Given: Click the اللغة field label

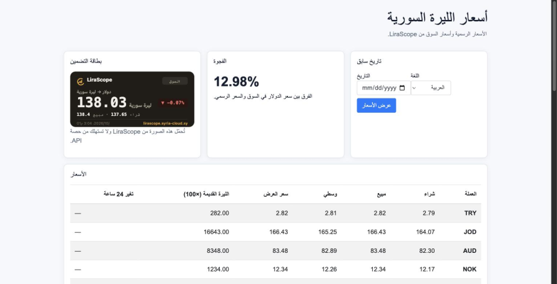Looking at the screenshot, I should point(415,76).
